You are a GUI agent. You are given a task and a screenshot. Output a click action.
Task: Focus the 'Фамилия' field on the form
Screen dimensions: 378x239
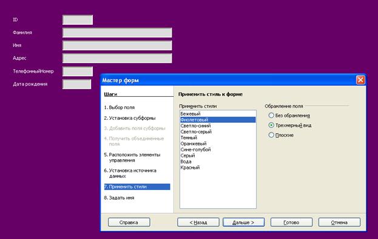click(117, 33)
